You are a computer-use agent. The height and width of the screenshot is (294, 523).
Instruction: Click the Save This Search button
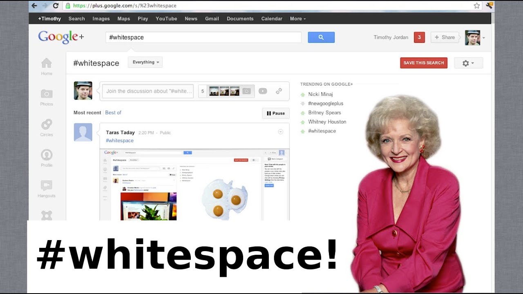point(424,63)
